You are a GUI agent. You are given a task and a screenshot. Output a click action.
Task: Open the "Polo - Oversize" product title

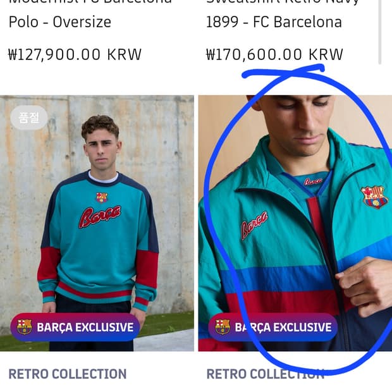pos(59,22)
